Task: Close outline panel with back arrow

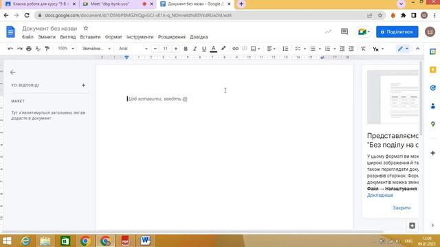Action: click(x=12, y=72)
